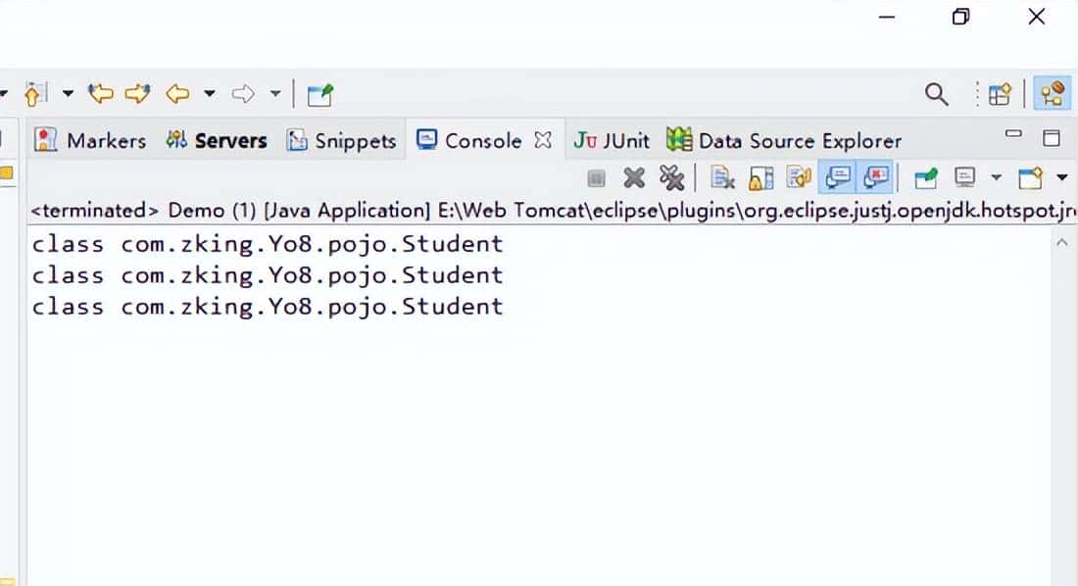Navigate Back with yellow left arrow
The image size is (1078, 586).
tap(178, 93)
